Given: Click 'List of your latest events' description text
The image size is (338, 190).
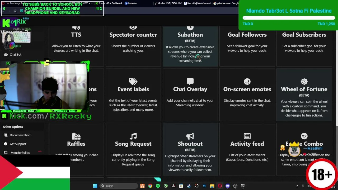Looking at the screenshot, I should [x=247, y=157].
